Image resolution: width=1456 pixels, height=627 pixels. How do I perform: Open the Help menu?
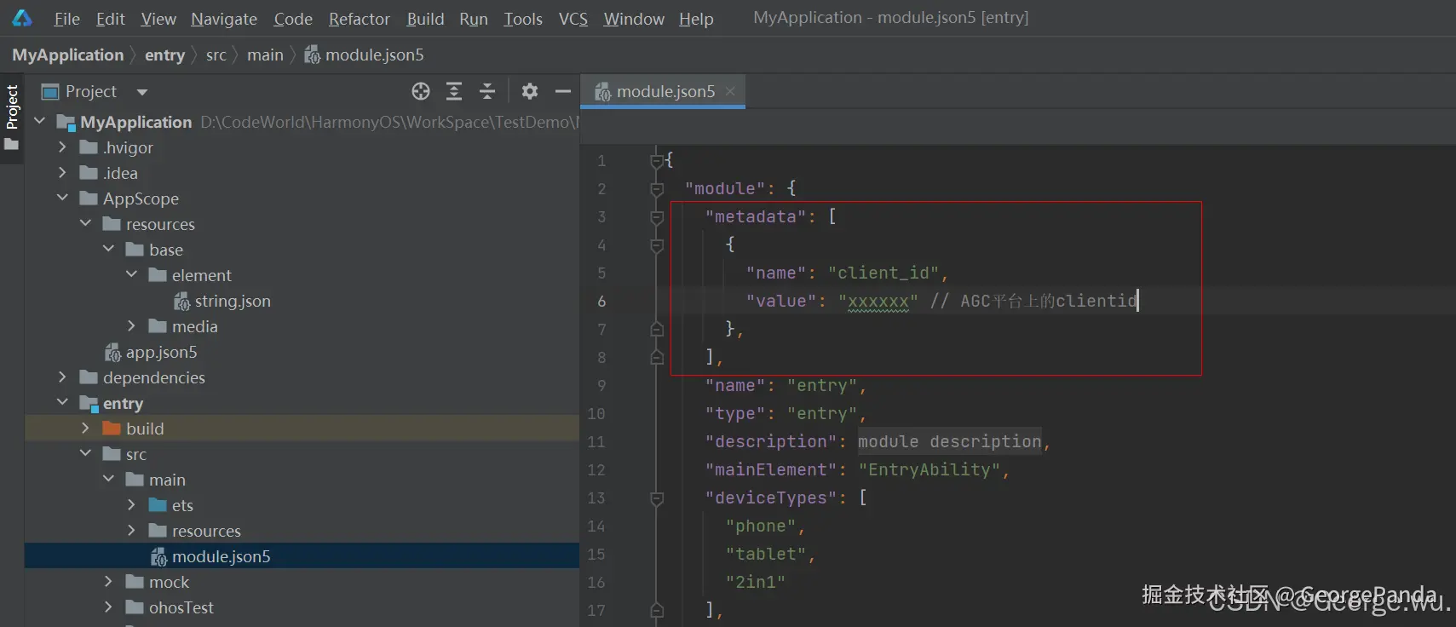pos(696,19)
